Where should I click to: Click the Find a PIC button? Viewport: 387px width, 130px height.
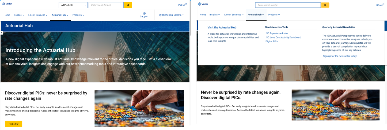[13, 124]
